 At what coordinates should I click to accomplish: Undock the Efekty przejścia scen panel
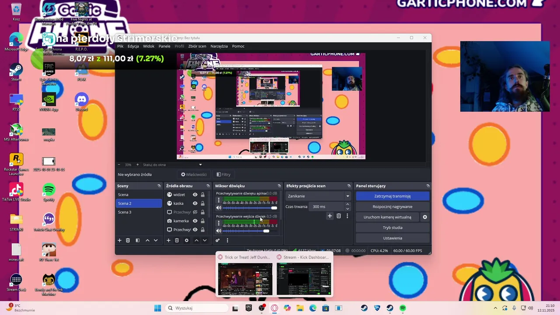click(x=349, y=186)
